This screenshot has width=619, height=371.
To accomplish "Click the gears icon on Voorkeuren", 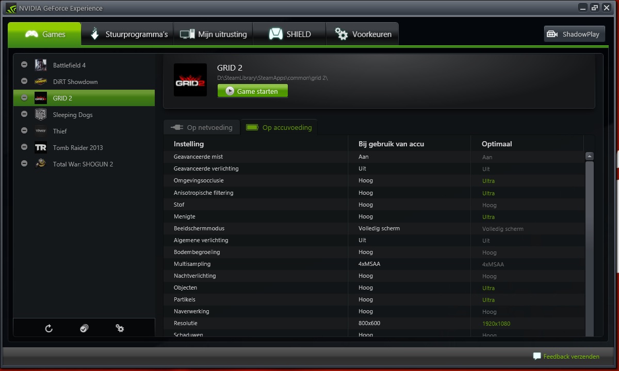I will pos(341,34).
